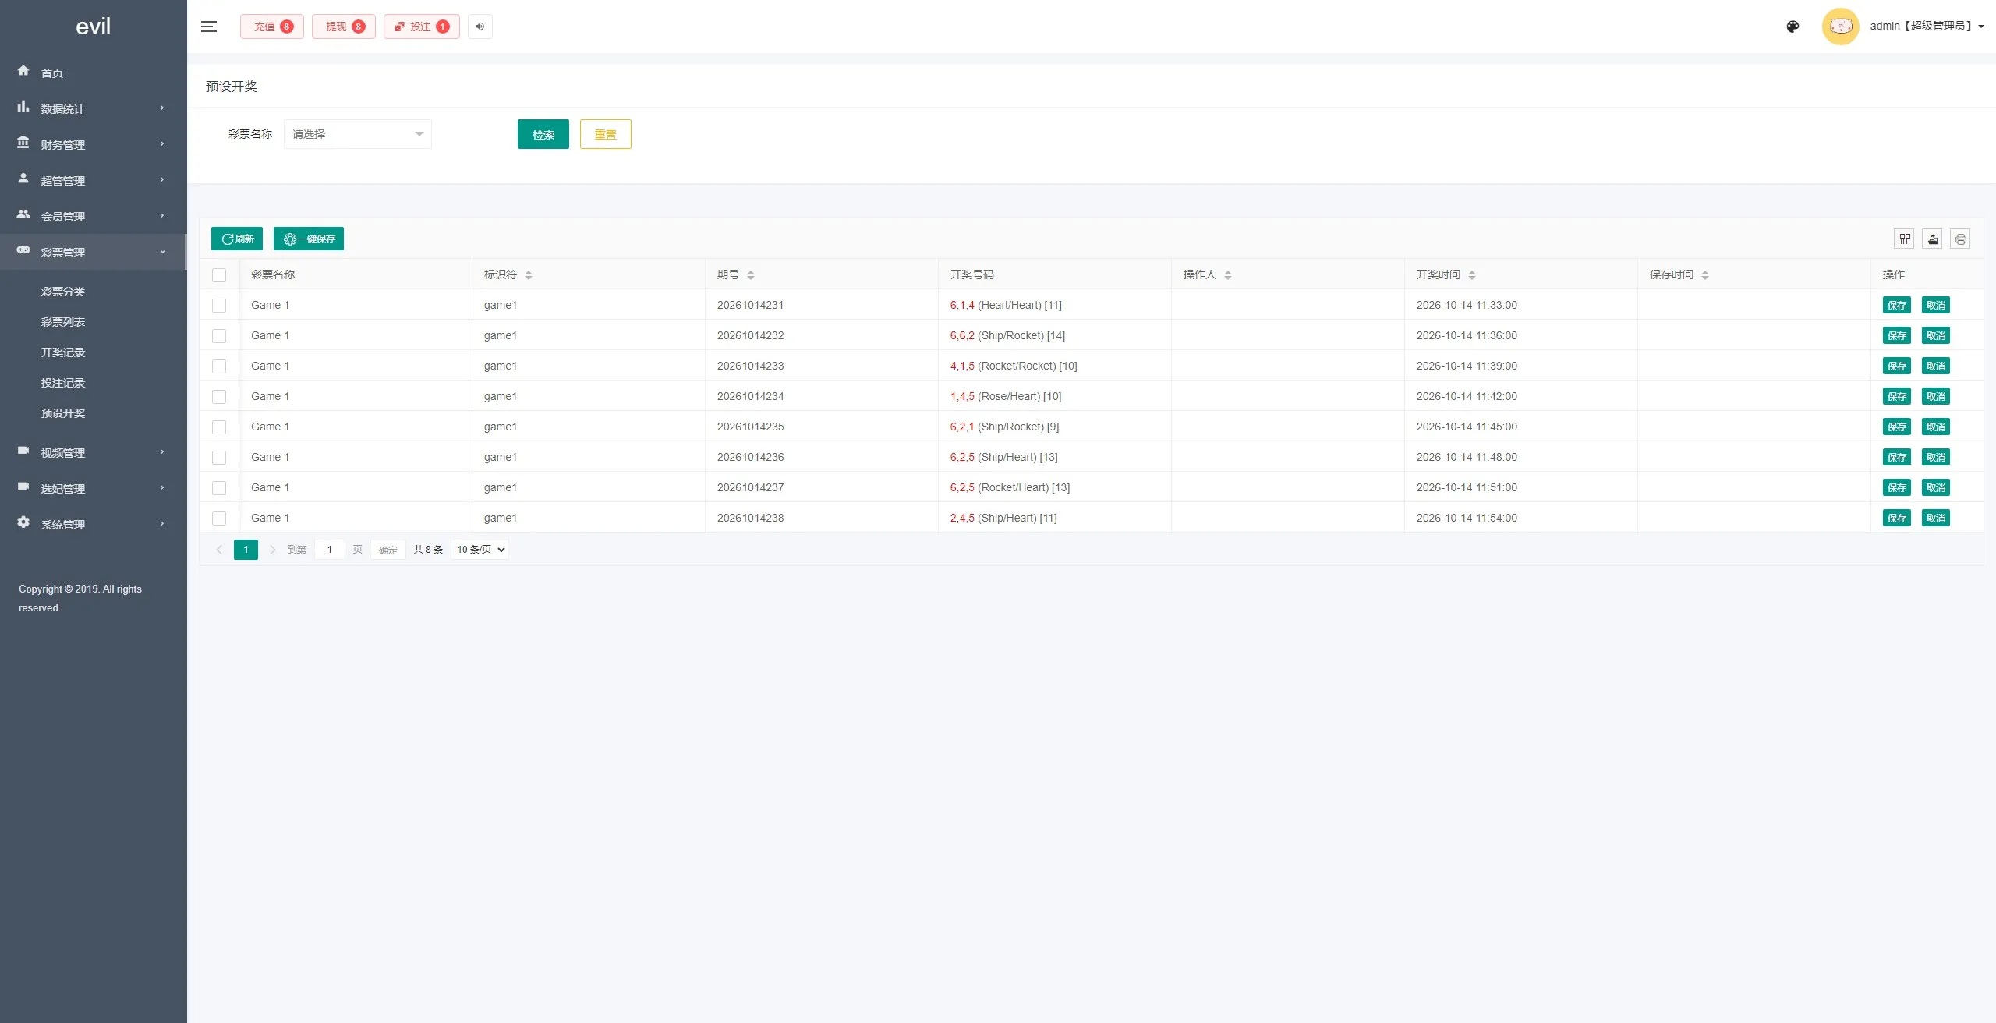The width and height of the screenshot is (1996, 1023).
Task: Check the row for period 20261014234
Action: (219, 397)
